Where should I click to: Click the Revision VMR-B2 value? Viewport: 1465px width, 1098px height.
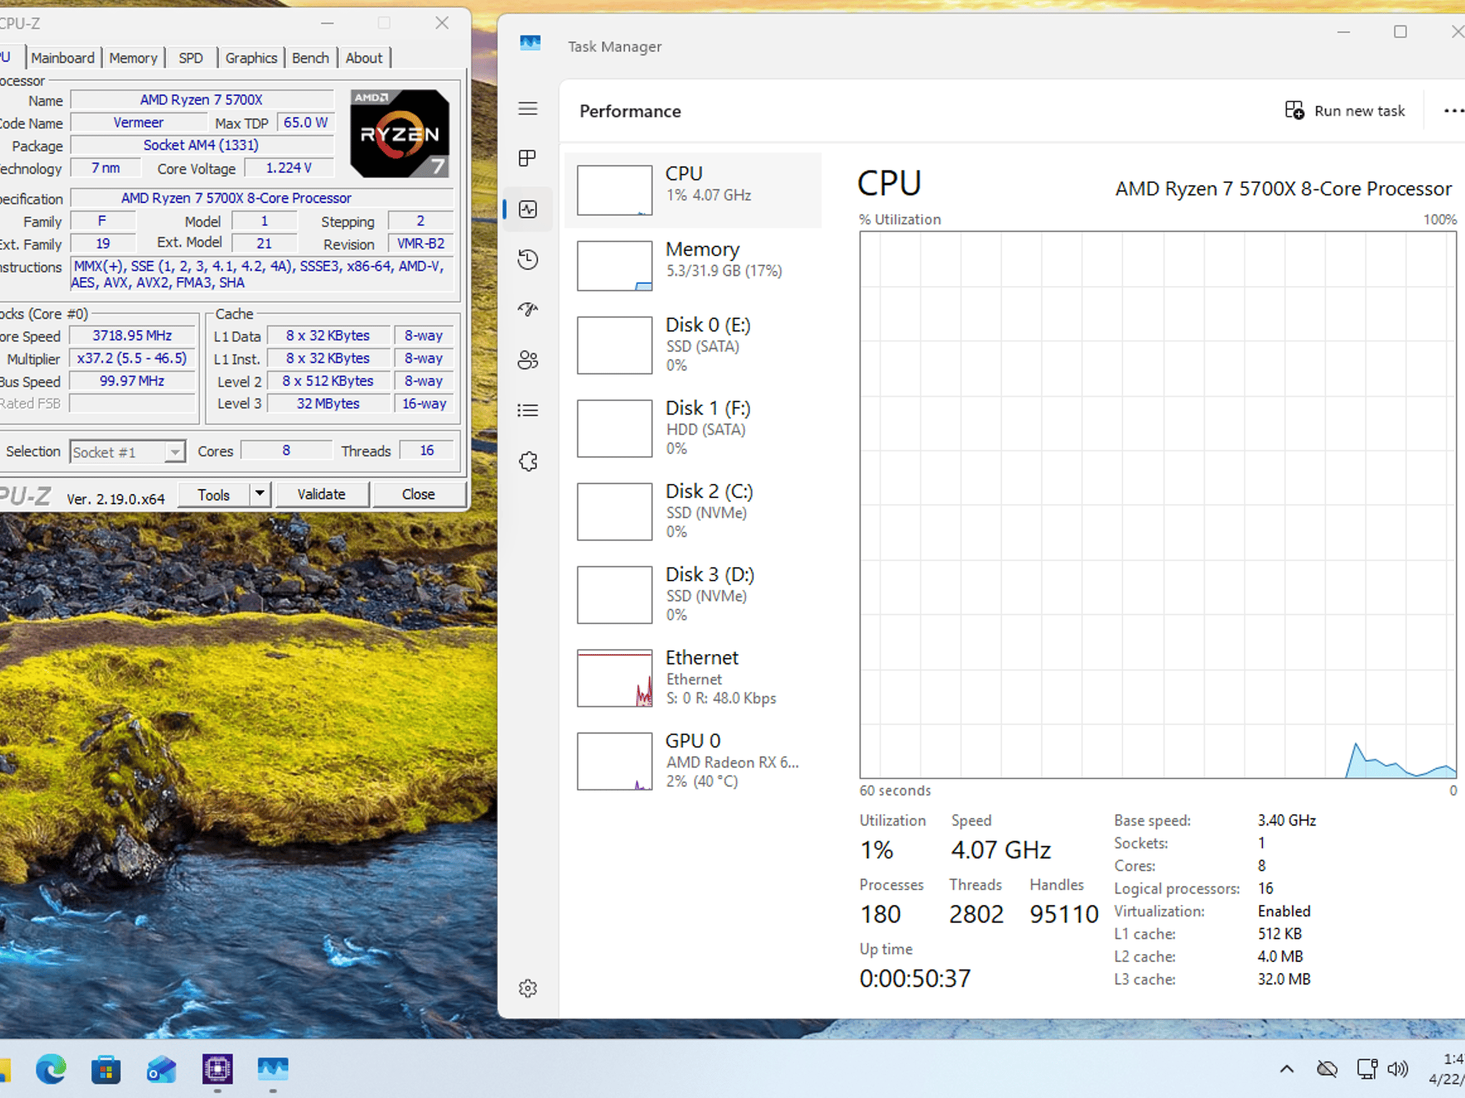coord(421,244)
